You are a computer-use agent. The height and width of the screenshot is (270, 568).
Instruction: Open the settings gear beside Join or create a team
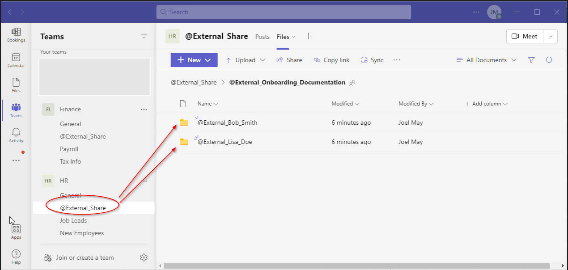[144, 257]
